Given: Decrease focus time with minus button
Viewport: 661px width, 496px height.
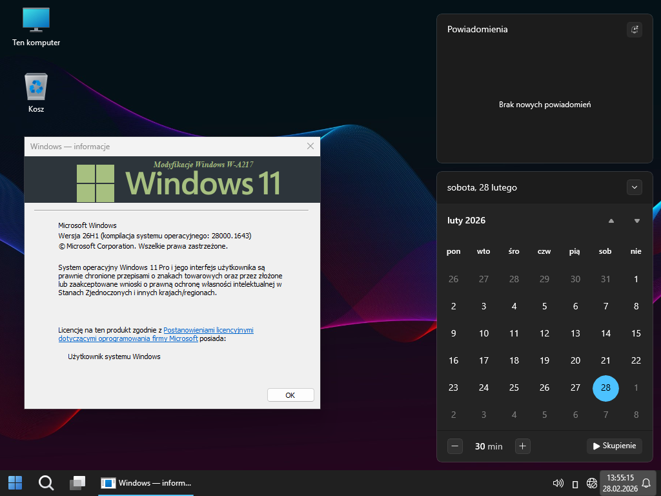Looking at the screenshot, I should click(x=455, y=446).
